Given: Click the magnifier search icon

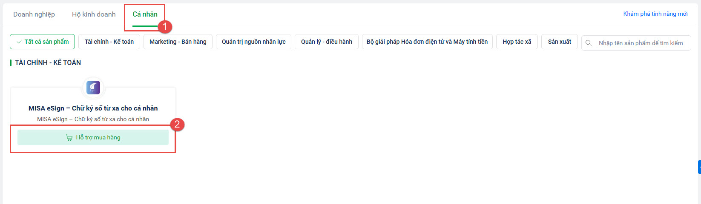Looking at the screenshot, I should 589,43.
